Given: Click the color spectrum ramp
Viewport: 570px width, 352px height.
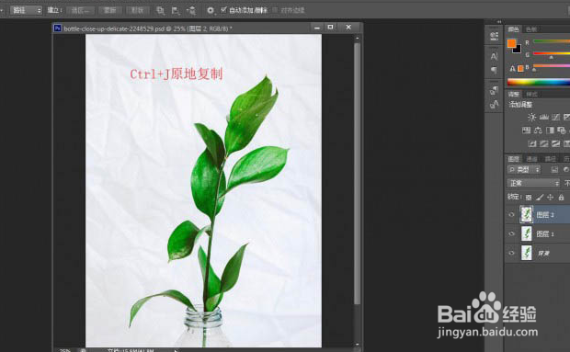Looking at the screenshot, I should pos(539,82).
